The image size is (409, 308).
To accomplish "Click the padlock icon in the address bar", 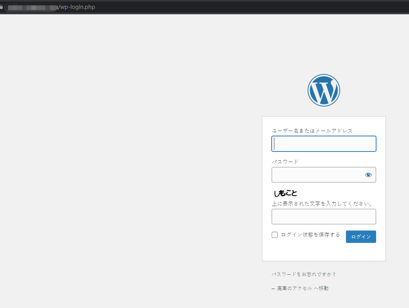I will 1,7.
